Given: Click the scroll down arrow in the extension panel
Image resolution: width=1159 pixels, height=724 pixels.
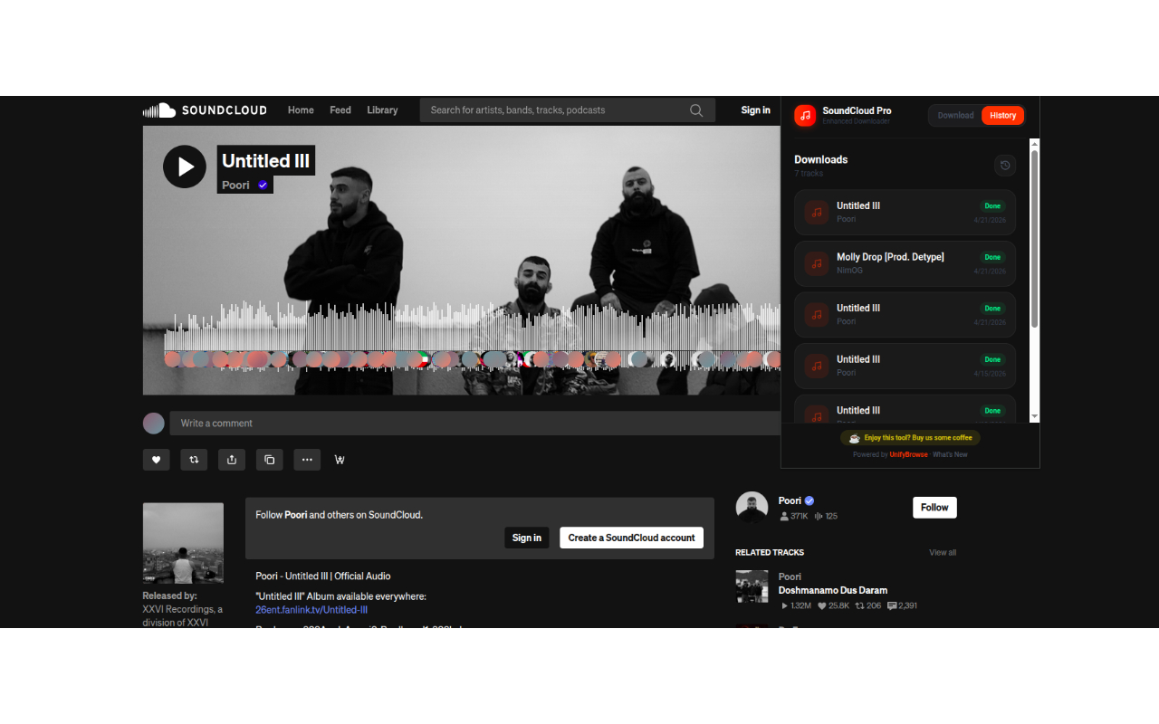Looking at the screenshot, I should 1035,417.
